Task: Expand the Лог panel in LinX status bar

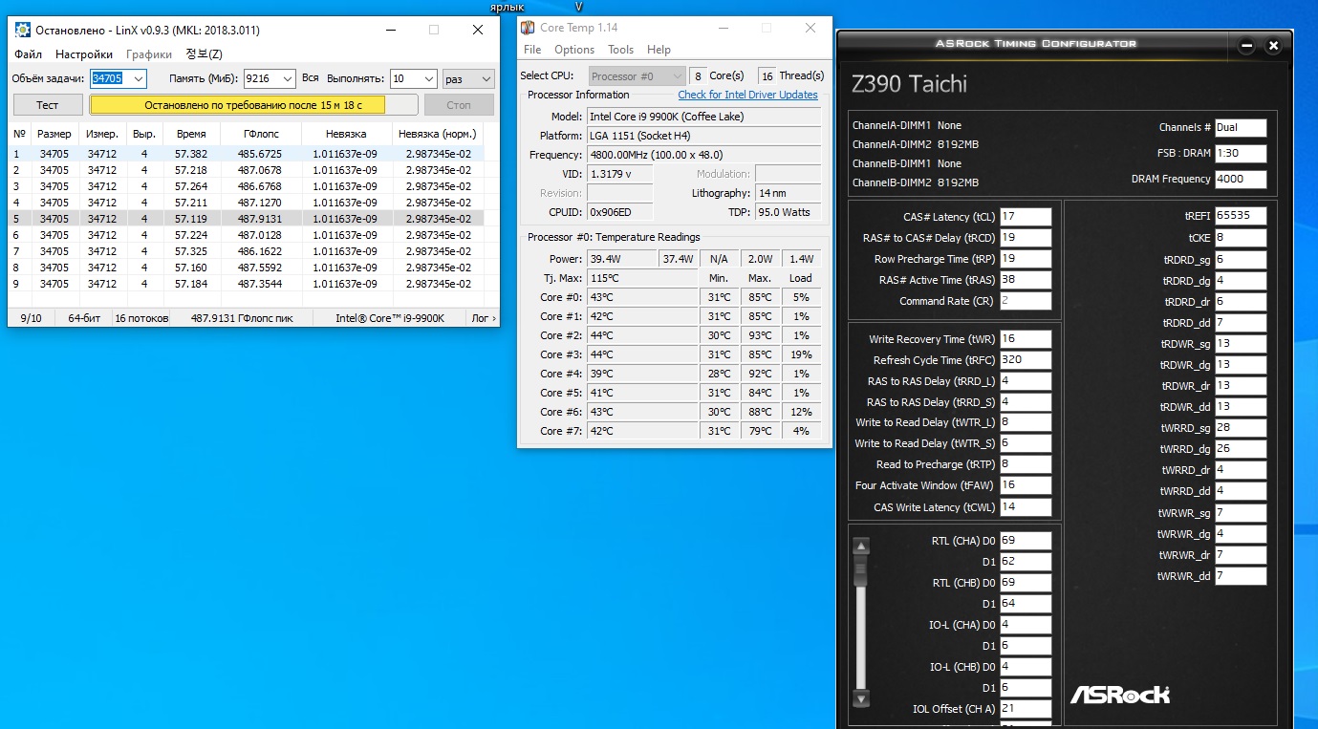Action: click(x=482, y=318)
